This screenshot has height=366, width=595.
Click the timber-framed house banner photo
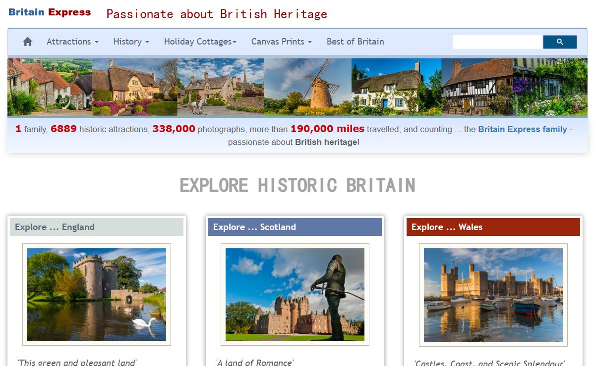pyautogui.click(x=477, y=87)
